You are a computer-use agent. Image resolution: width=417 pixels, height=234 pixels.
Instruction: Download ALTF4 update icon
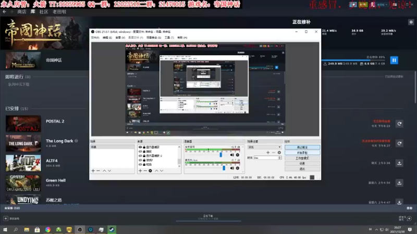pyautogui.click(x=399, y=163)
